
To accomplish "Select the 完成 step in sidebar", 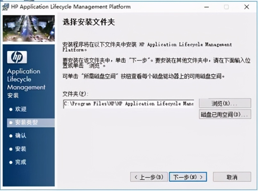I will (x=20, y=162).
